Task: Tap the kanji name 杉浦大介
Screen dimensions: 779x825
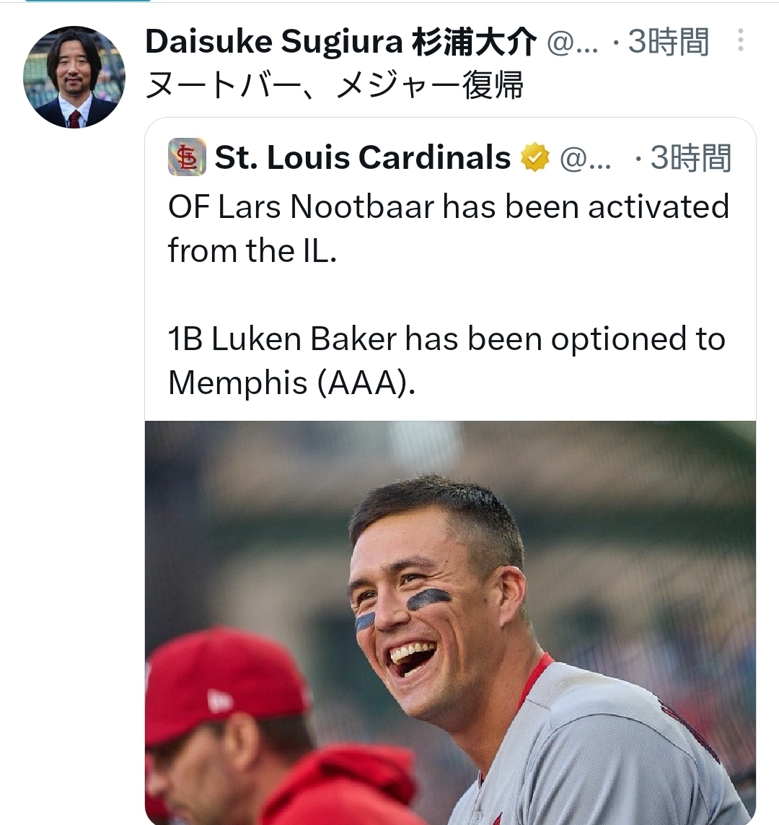Action: point(474,43)
